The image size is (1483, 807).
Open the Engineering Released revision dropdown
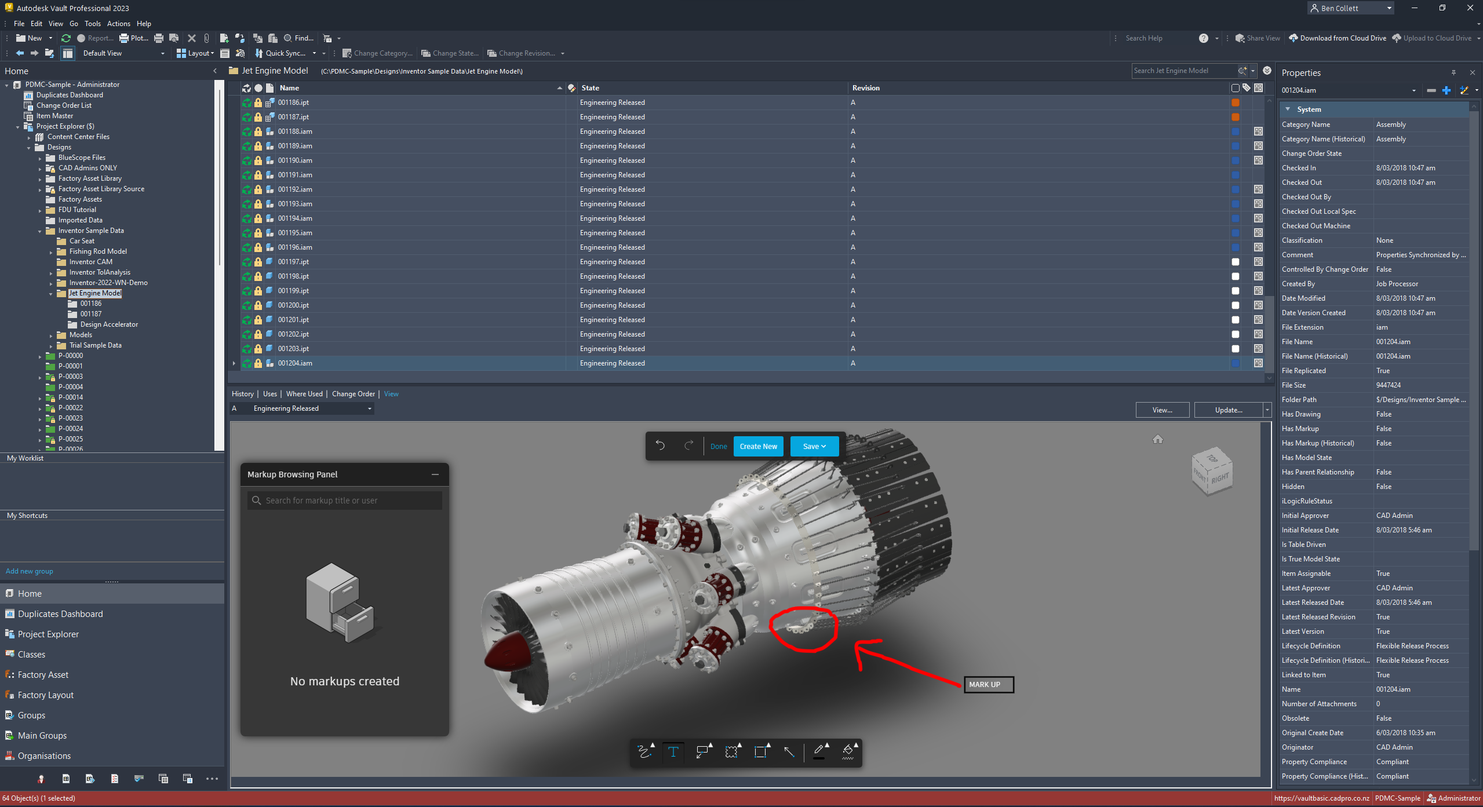point(369,409)
